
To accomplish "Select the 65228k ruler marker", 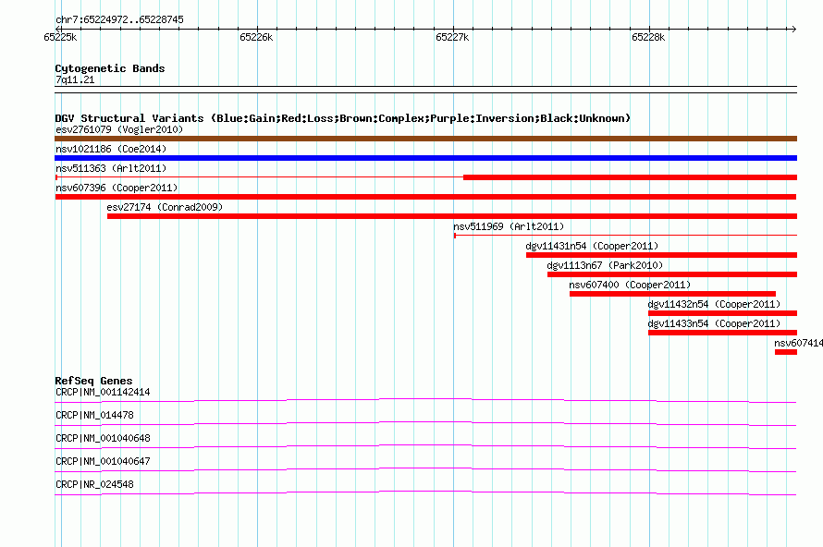I will coord(648,38).
